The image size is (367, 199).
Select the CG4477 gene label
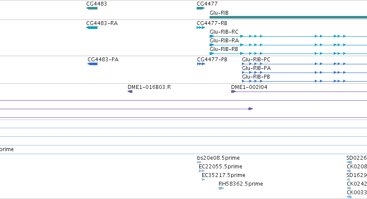(x=207, y=4)
